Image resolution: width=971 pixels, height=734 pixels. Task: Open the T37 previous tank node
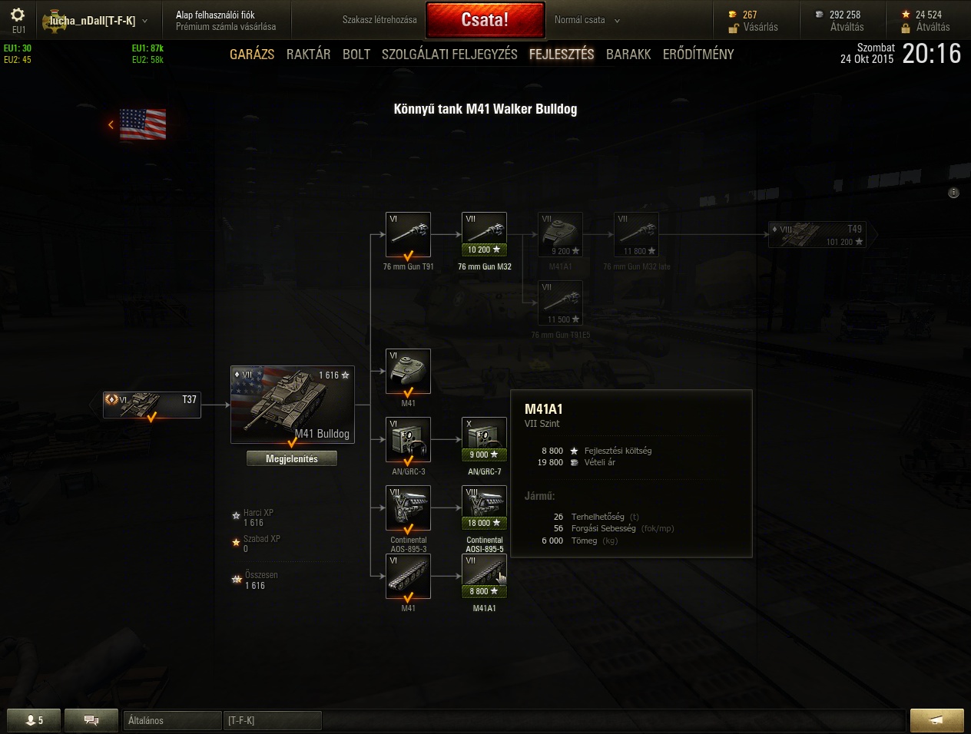(152, 405)
